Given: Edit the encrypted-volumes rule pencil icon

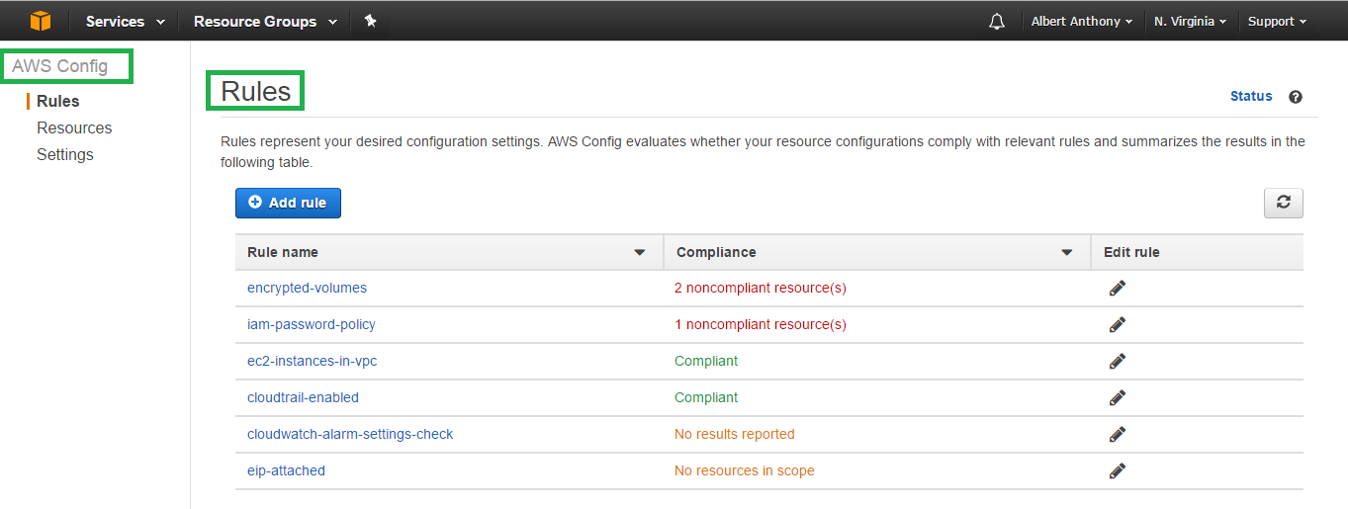Looking at the screenshot, I should [1118, 288].
